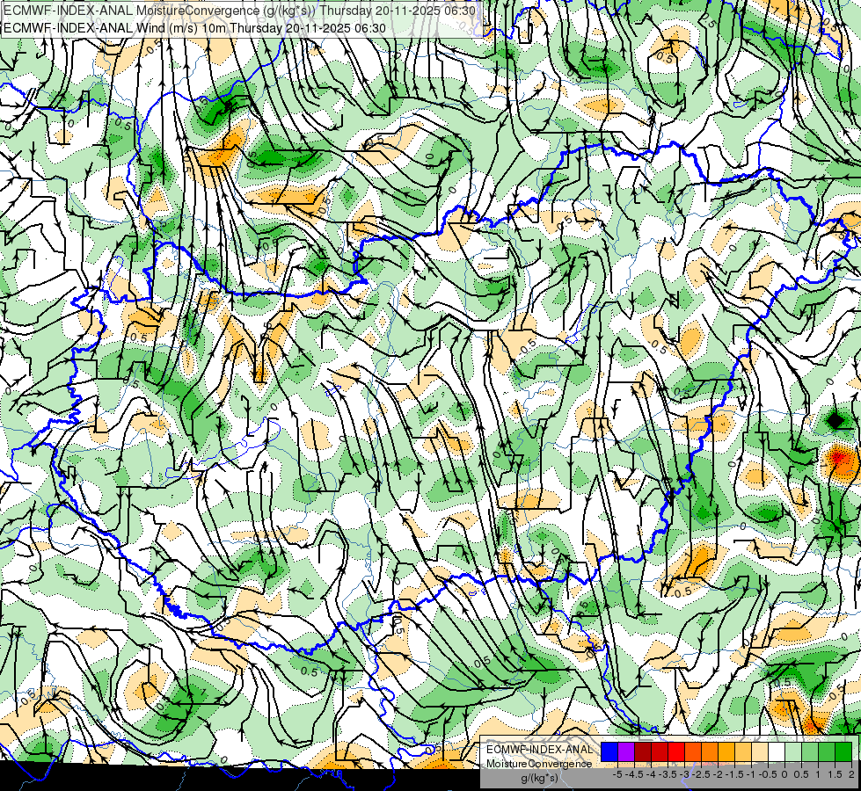Select the '-1' legend tick label

751,774
